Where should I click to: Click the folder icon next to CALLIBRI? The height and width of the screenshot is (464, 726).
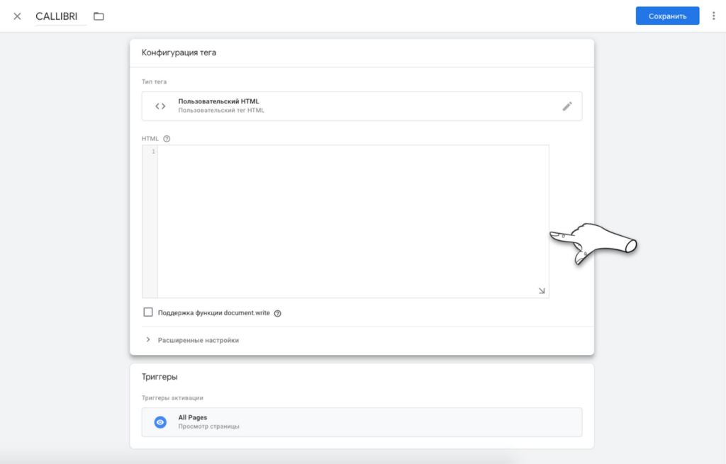(99, 16)
